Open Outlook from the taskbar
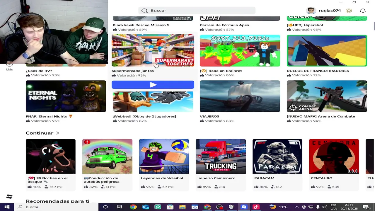The image size is (375, 211). [x=146, y=207]
